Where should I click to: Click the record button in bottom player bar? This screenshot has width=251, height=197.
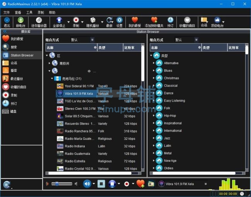tap(126, 184)
